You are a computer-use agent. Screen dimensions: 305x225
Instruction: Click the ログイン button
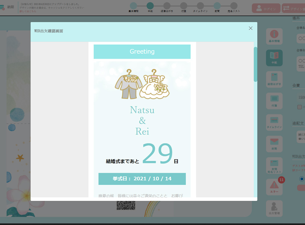(266, 8)
